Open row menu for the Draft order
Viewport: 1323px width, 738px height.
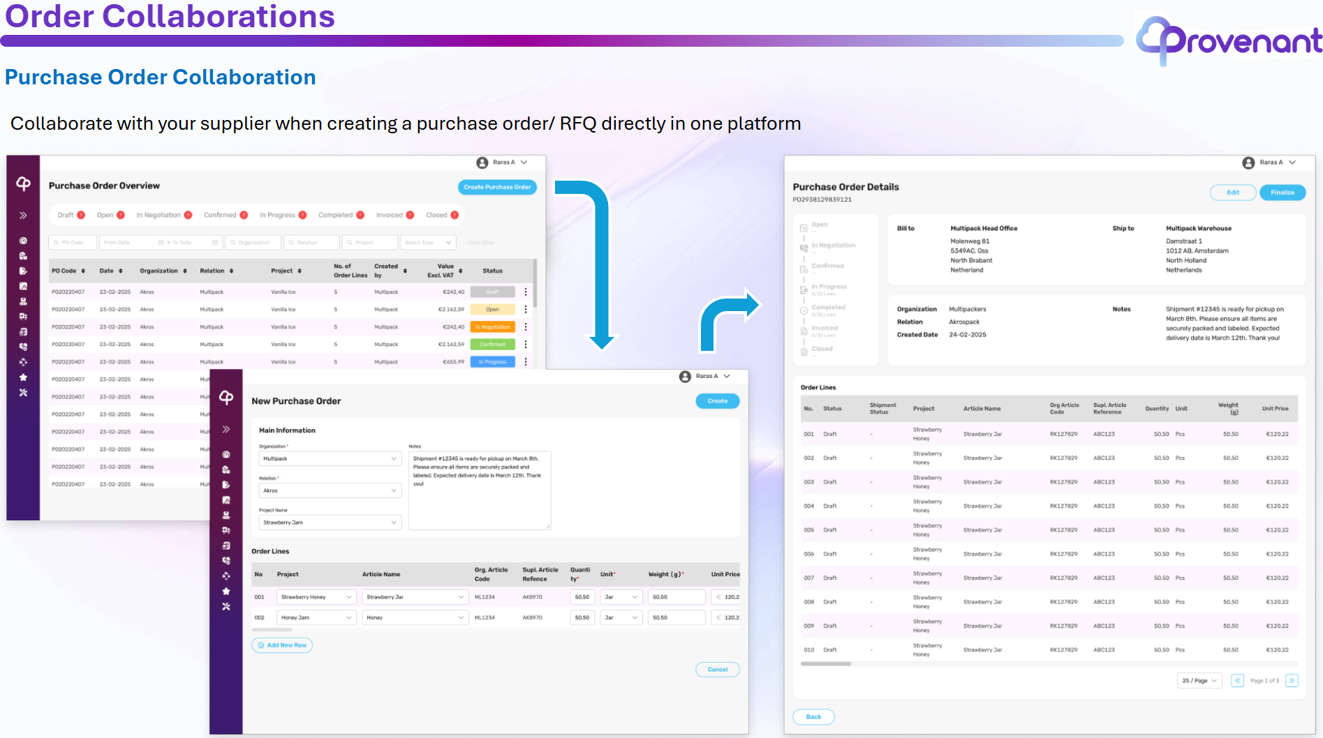(526, 292)
